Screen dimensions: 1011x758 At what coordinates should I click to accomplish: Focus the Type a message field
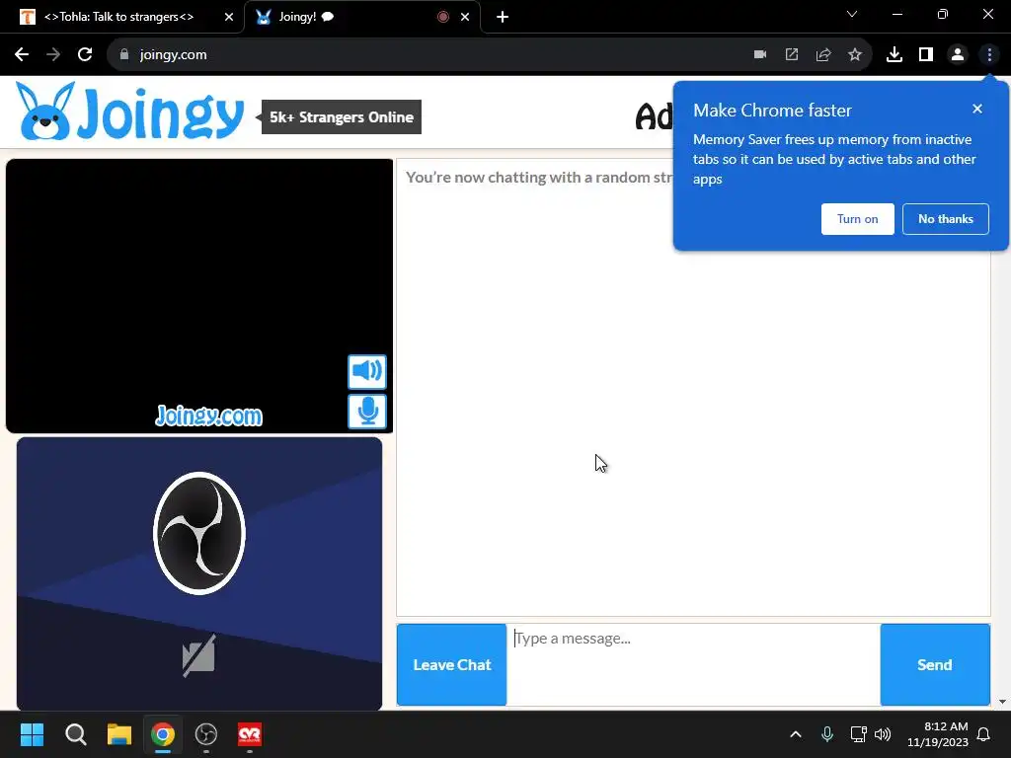[693, 664]
